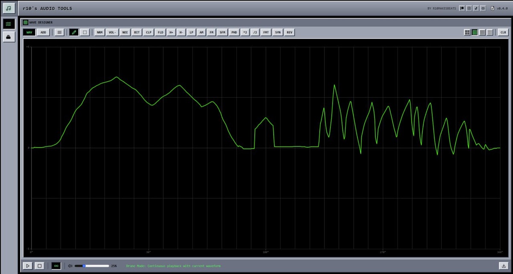Screen dimensions: 513x274
Task: Open the second sidebar tool below waves icon
Action: coord(9,37)
